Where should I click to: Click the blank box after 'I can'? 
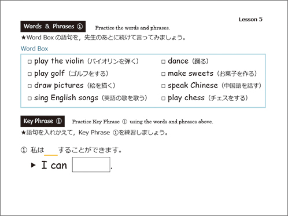click(91, 164)
